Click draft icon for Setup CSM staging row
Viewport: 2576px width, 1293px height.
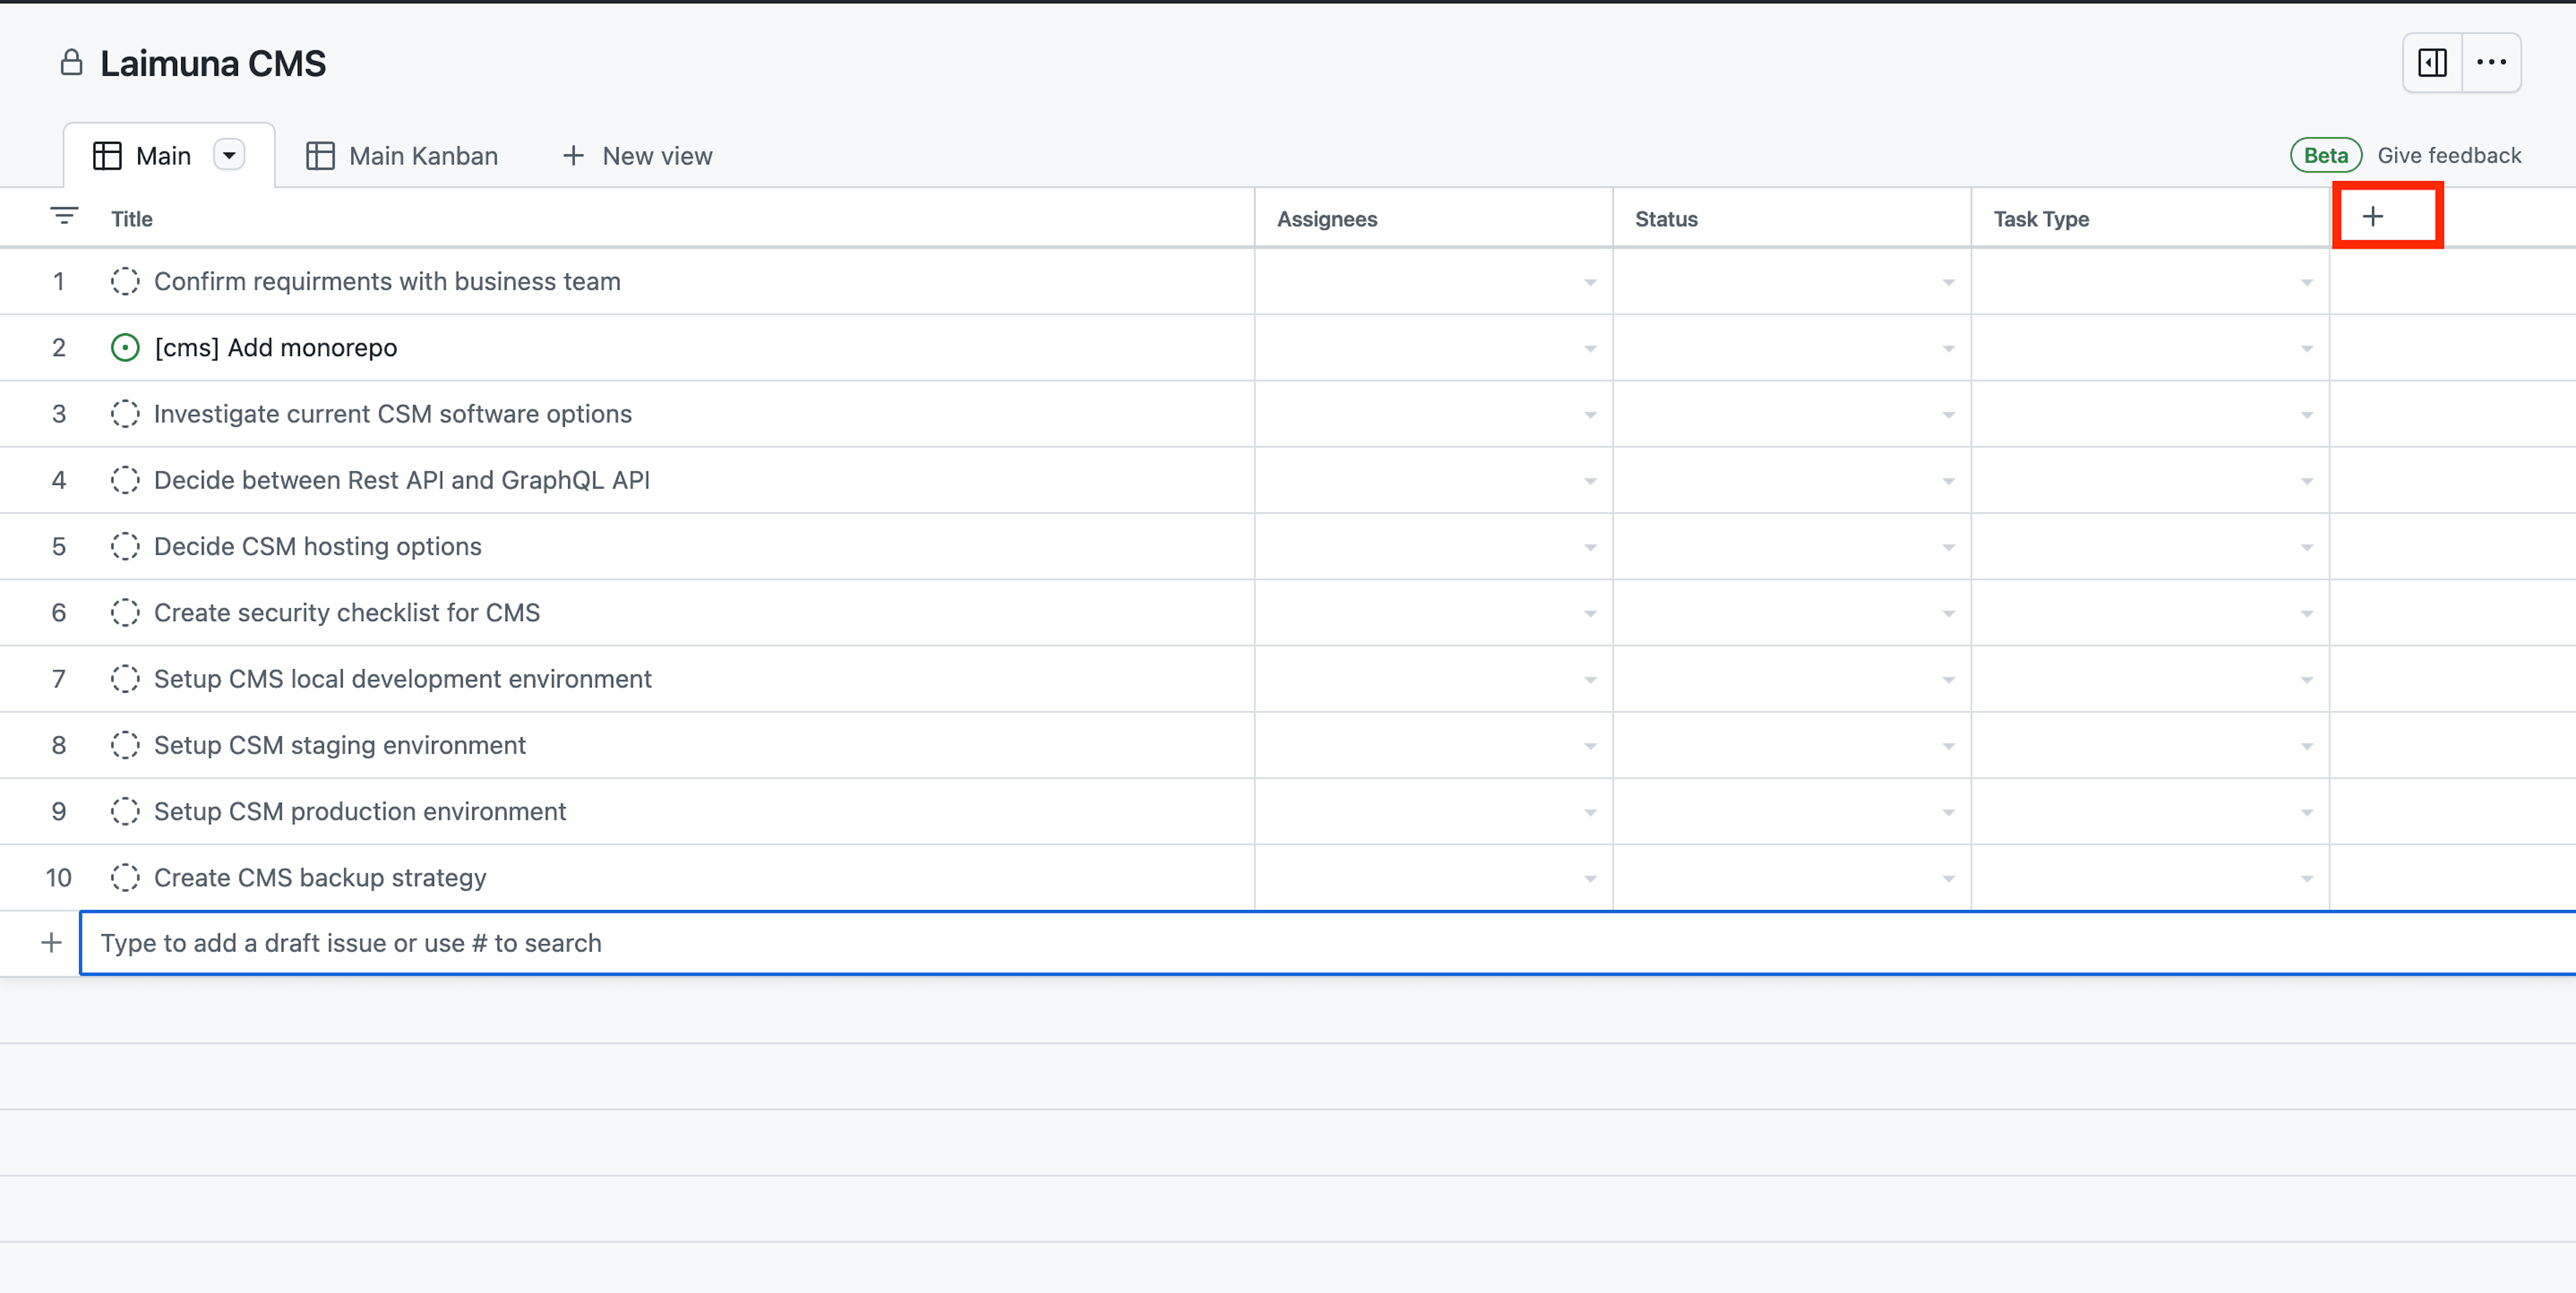[x=125, y=745]
